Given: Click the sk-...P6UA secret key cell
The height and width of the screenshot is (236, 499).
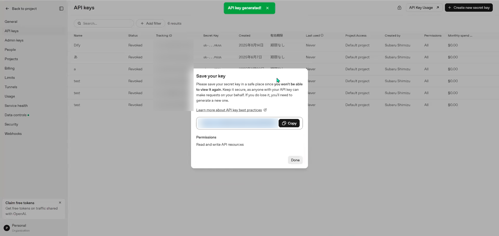Looking at the screenshot, I should [212, 57].
